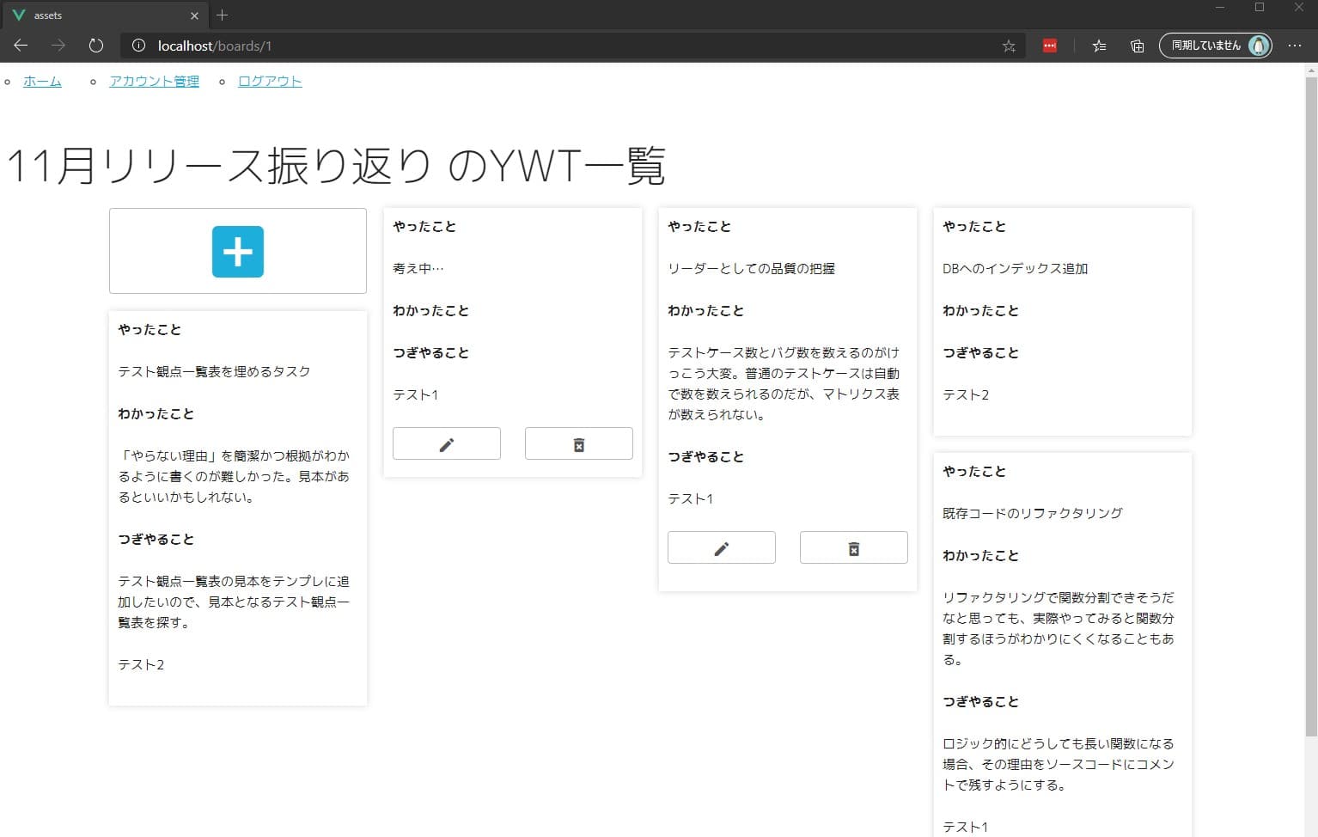The height and width of the screenshot is (837, 1318).
Task: Edit the 考え中 card using the pencil icon
Action: [446, 443]
